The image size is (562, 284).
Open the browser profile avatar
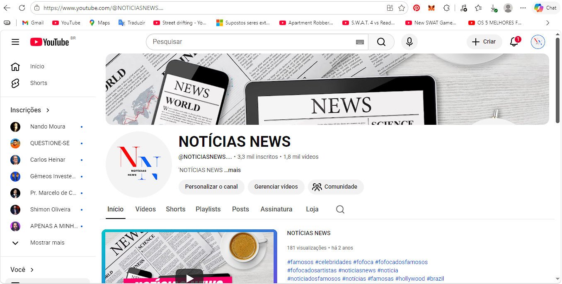(x=508, y=8)
